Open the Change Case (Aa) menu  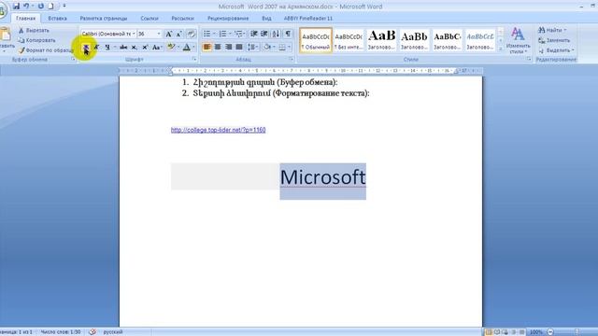pyautogui.click(x=157, y=48)
